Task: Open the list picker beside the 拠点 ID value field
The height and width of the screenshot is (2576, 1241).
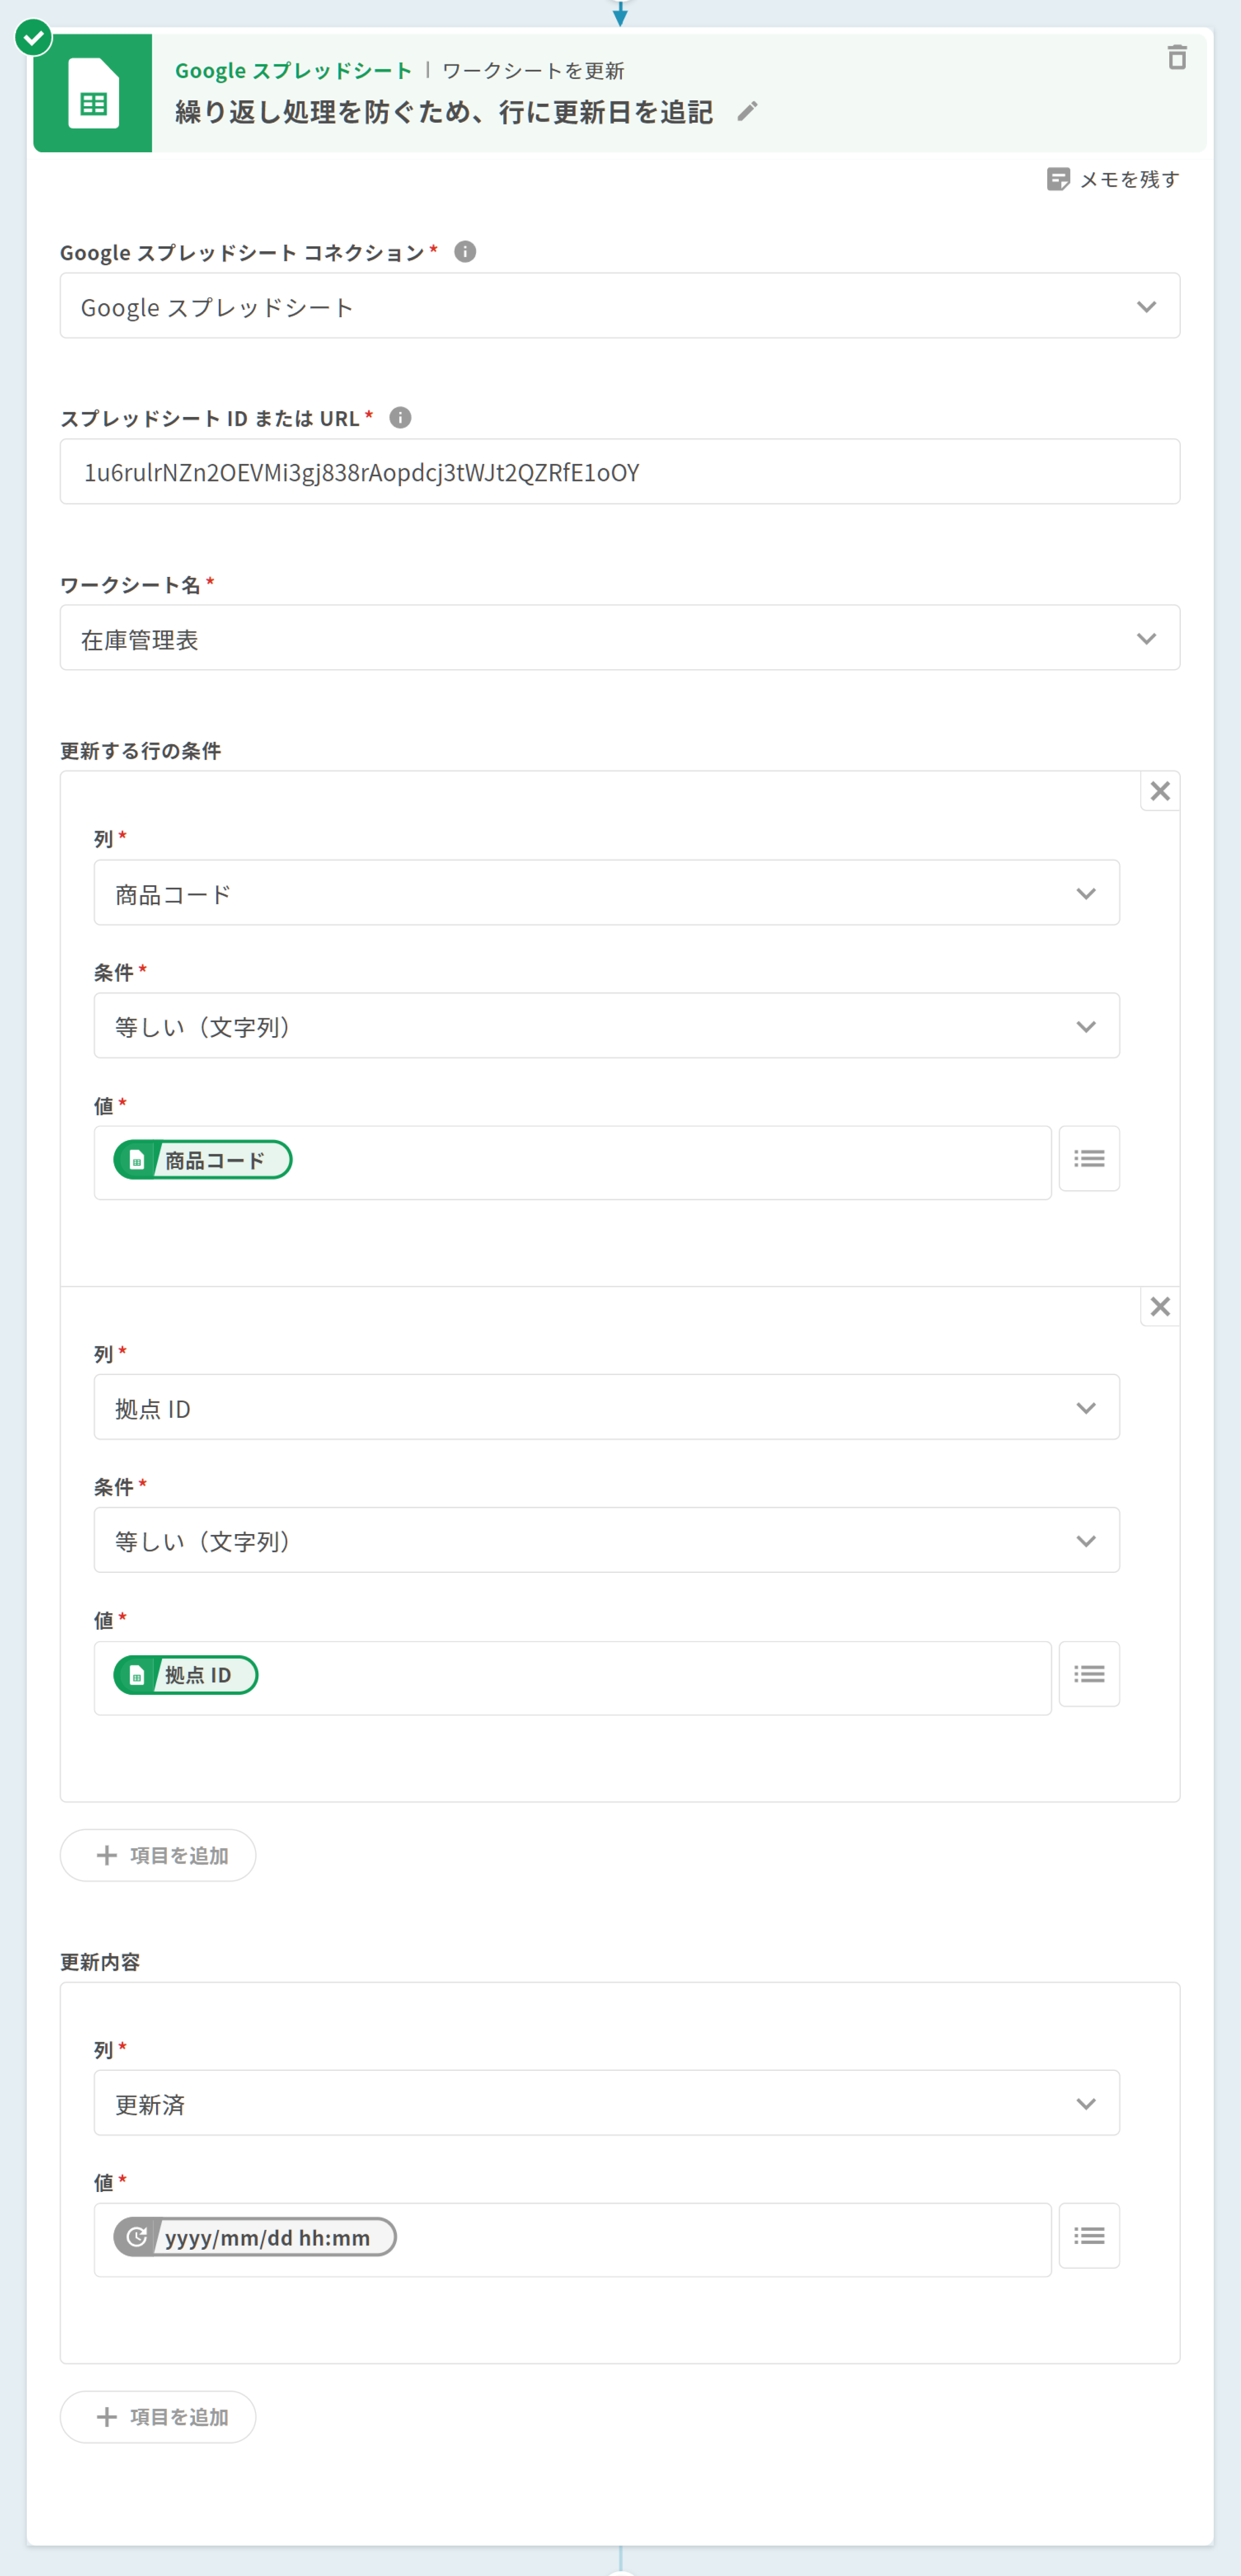Action: [1088, 1674]
